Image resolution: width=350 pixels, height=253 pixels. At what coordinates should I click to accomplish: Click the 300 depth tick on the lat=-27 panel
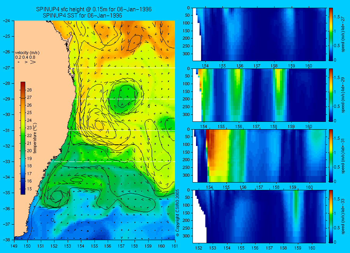187,54
